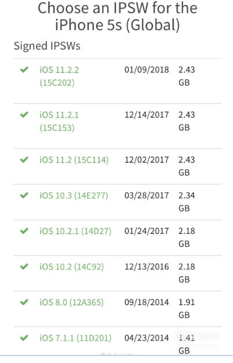This screenshot has width=233, height=363.
Task: Click the checkmark icon for iOS 10.3 (14E277)
Action: (x=24, y=195)
